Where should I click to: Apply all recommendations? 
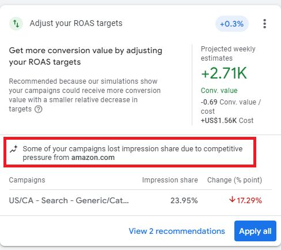(255, 231)
